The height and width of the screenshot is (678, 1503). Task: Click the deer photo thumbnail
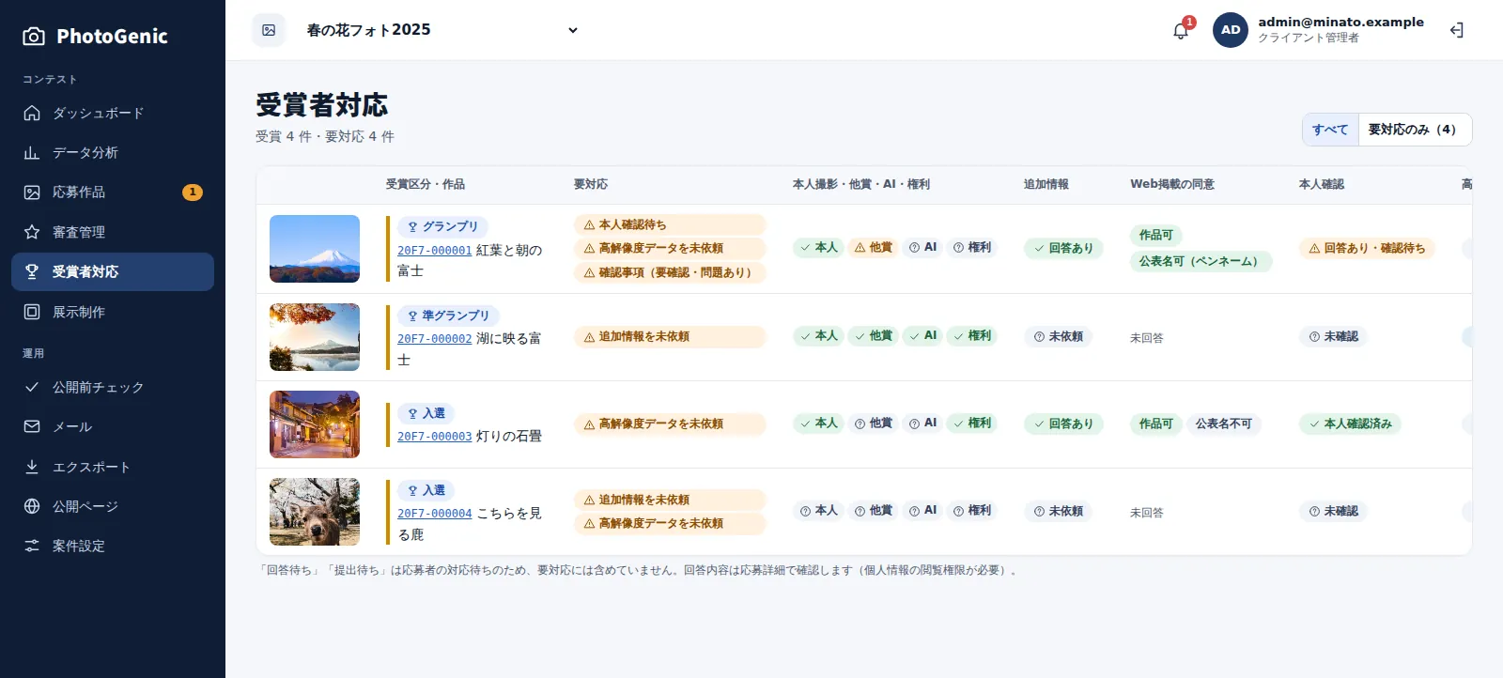(x=315, y=512)
